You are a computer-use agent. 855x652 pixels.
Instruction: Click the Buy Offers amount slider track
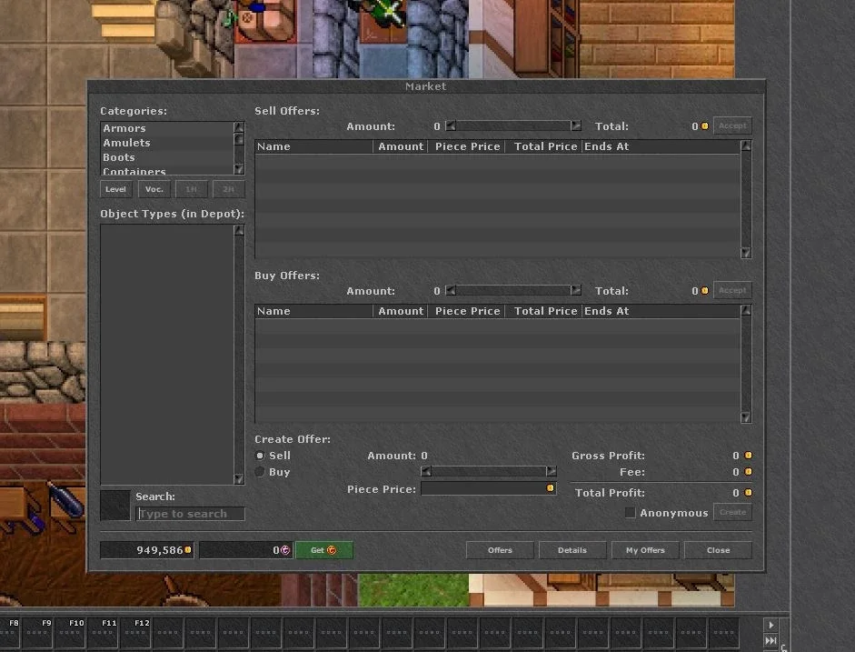pos(513,290)
